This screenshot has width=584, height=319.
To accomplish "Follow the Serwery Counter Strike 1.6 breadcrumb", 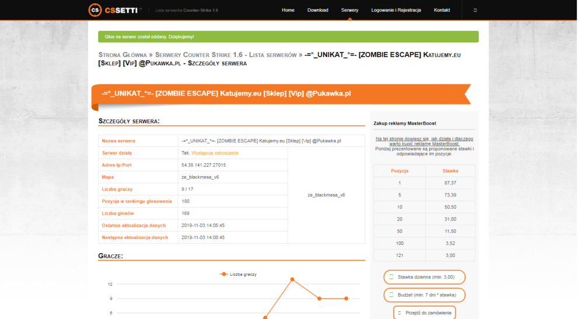I will [225, 55].
